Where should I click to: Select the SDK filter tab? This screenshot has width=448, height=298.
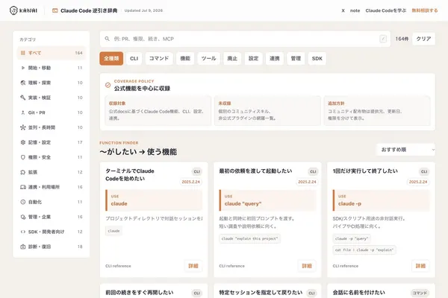click(317, 58)
